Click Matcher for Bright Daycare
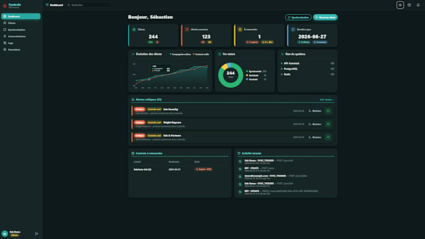This screenshot has height=239, width=425. click(x=315, y=124)
